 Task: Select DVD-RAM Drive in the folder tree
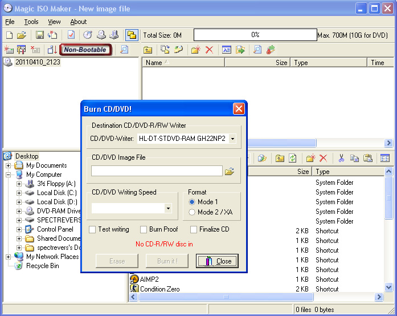59,211
